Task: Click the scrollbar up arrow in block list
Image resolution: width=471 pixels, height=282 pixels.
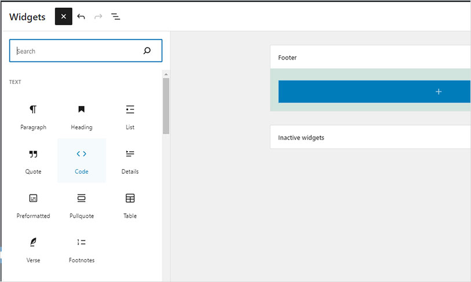Action: tap(166, 74)
